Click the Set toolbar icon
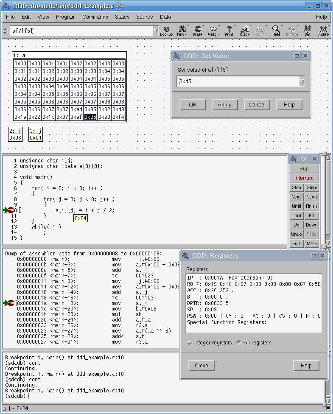This screenshot has width=333, height=414. point(308,31)
